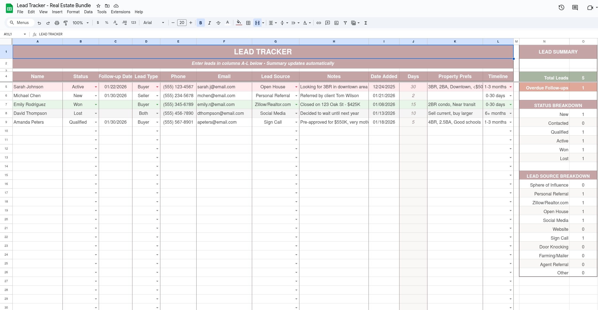Open the functions menu via sigma icon
This screenshot has height=310, width=598.
[x=365, y=23]
